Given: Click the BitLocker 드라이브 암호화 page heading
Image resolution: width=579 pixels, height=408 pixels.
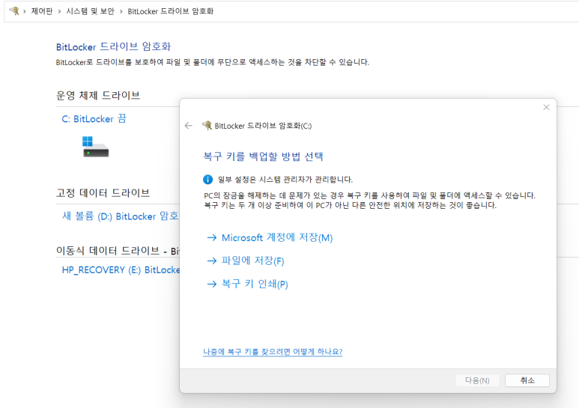Looking at the screenshot, I should 113,46.
